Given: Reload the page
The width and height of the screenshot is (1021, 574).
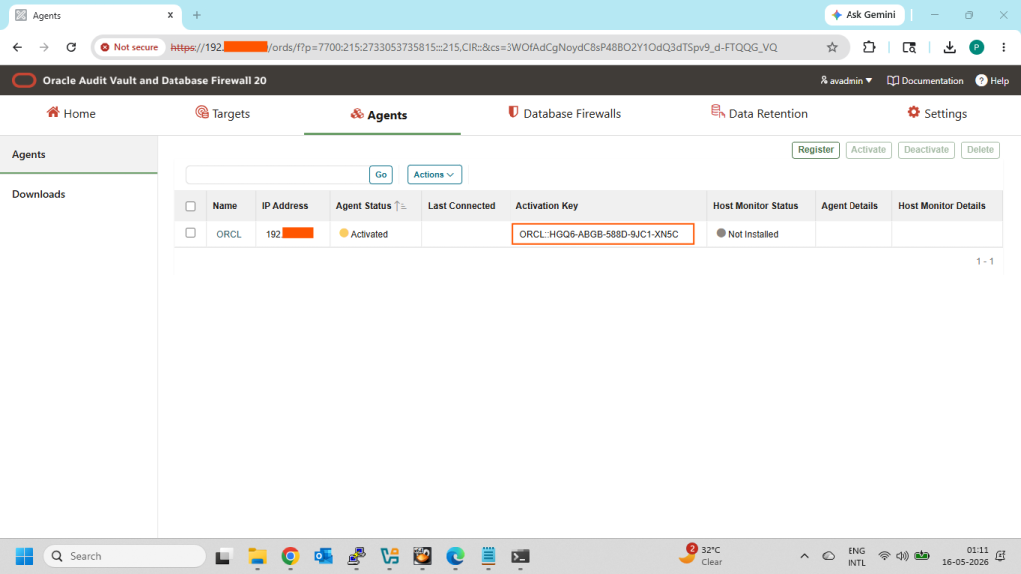Looking at the screenshot, I should pos(71,47).
